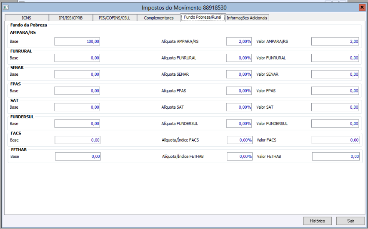Select the Fundo Pobreza/Rural tab
The width and height of the screenshot is (368, 229).
tap(203, 17)
